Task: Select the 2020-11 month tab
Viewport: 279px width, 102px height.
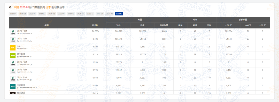Action: click(80, 14)
